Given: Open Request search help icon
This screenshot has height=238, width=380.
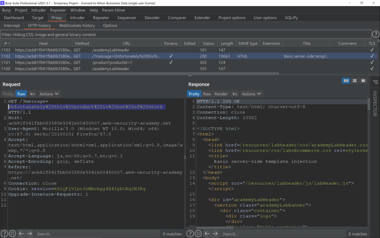Looking at the screenshot, I should pyautogui.click(x=4, y=234).
